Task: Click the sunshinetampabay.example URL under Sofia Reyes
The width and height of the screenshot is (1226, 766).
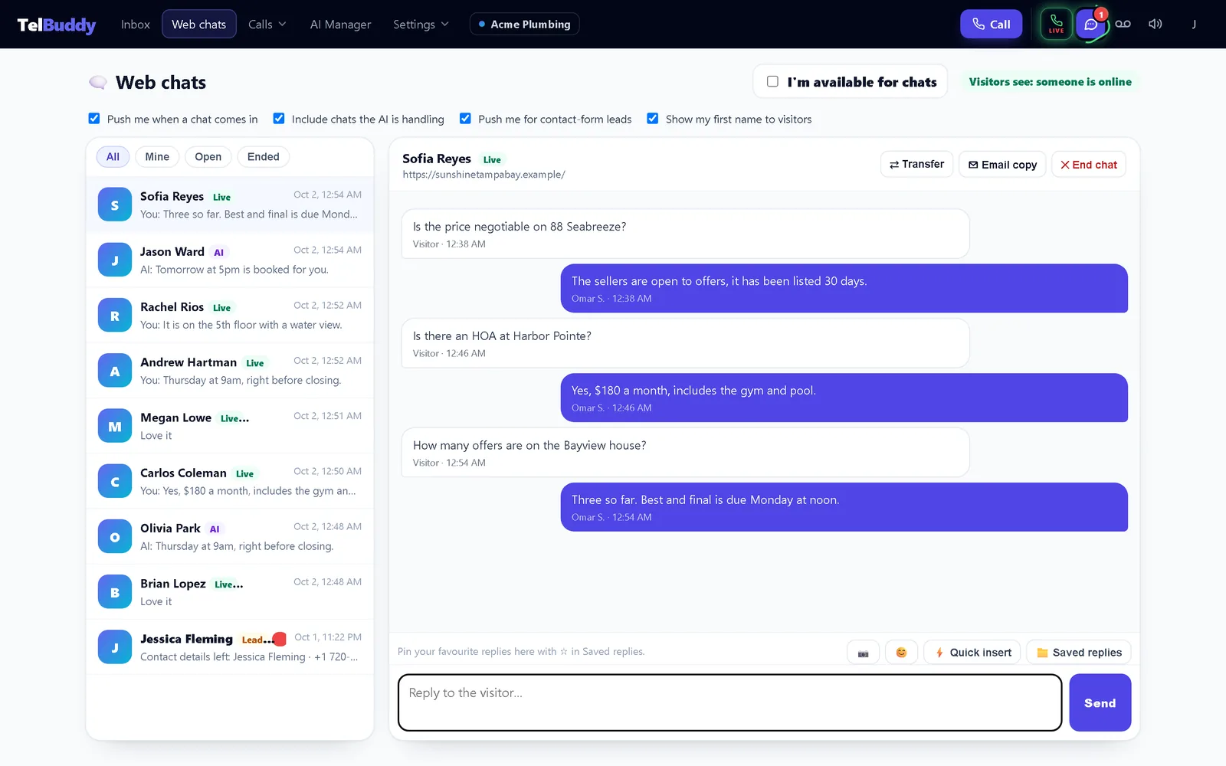Action: pos(484,175)
